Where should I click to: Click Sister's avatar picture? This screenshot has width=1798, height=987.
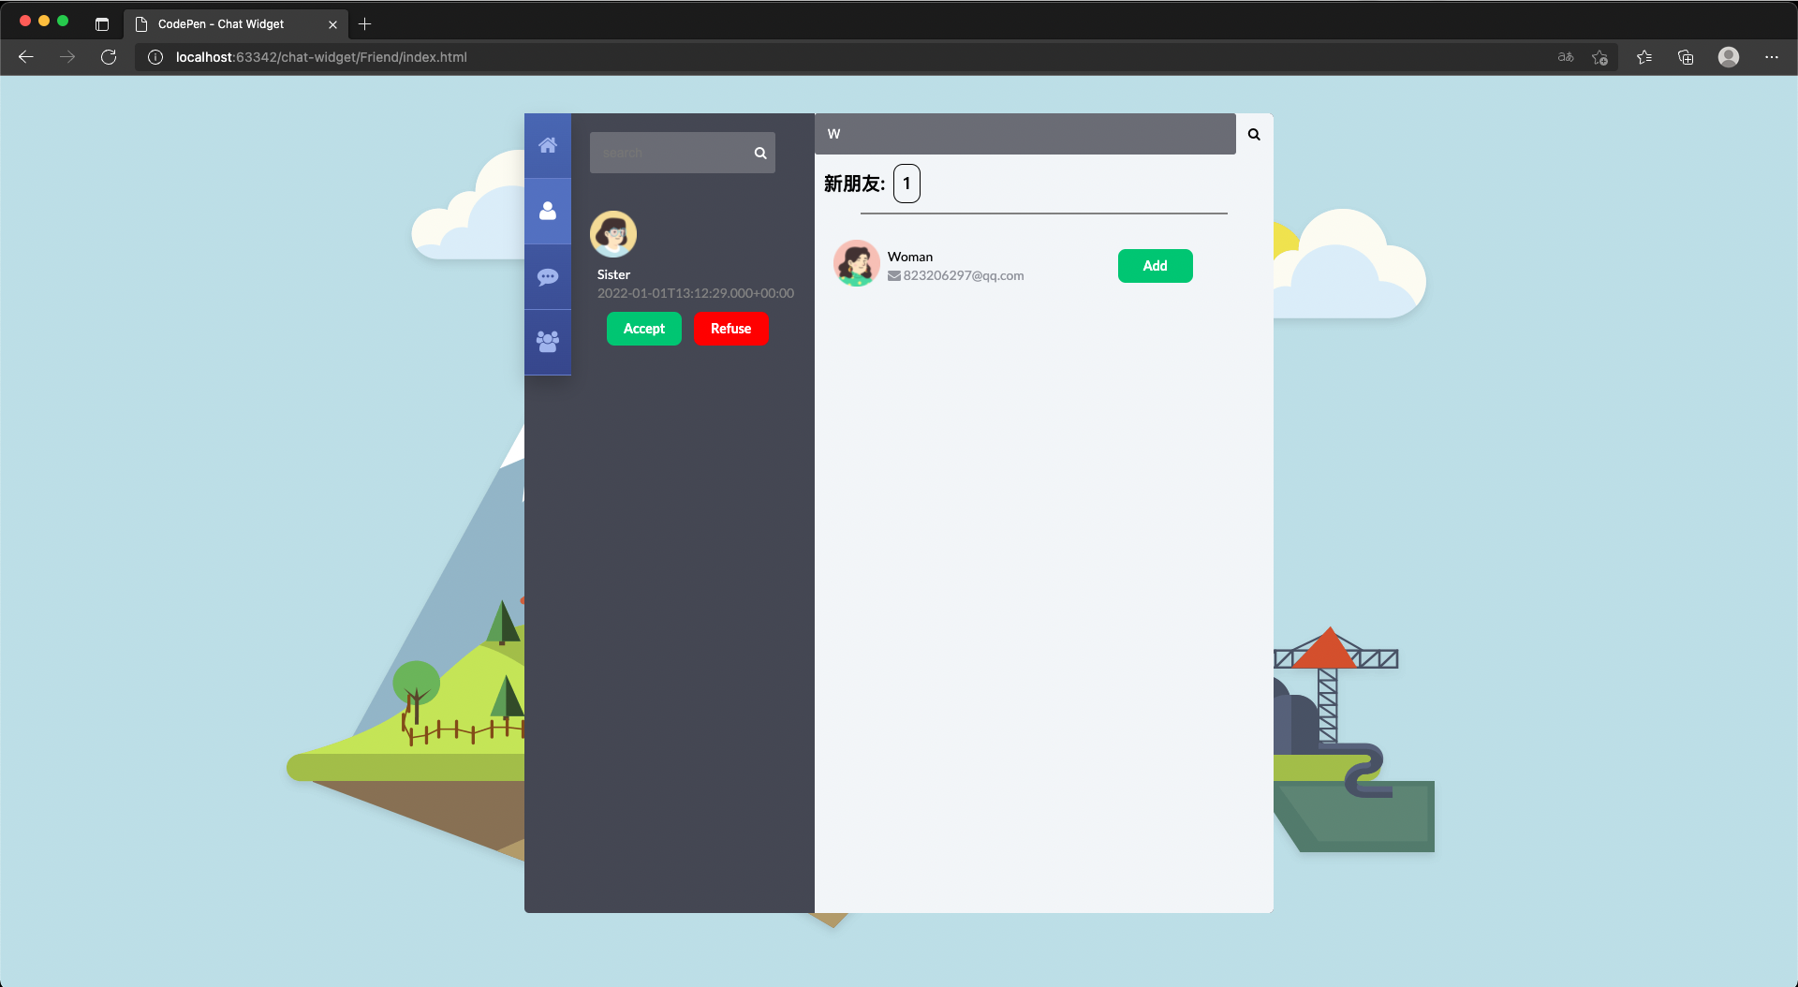pos(613,234)
